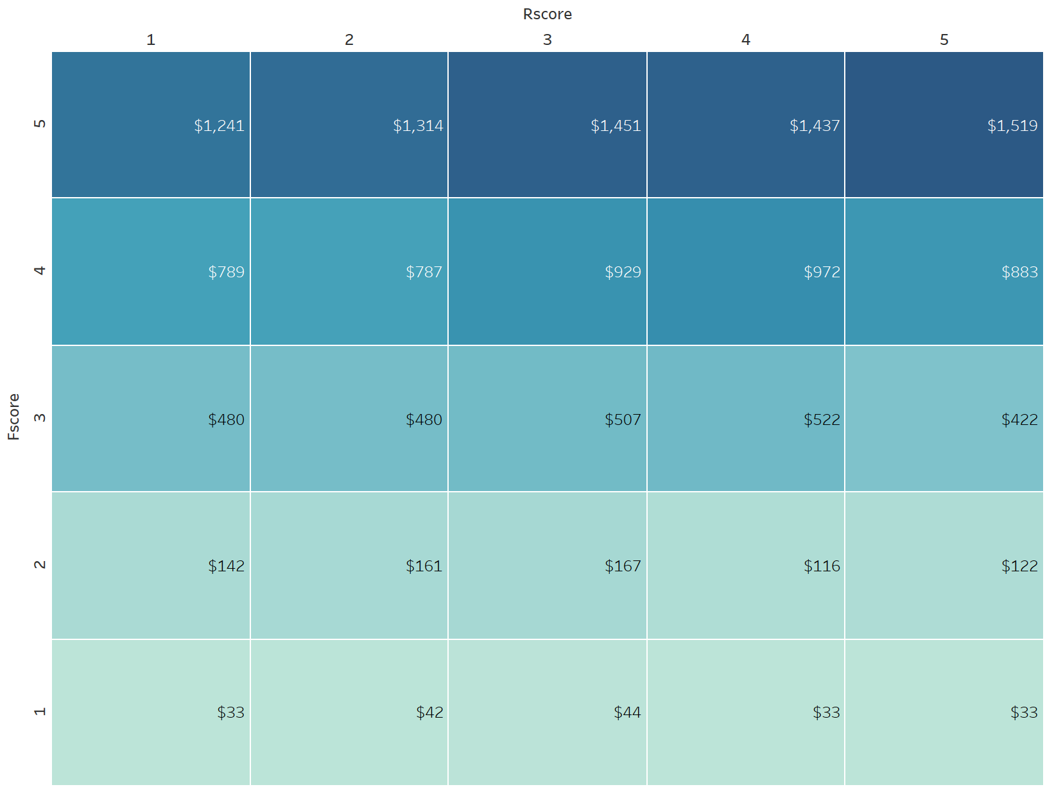
Task: Select Rscore column header 5
Action: [x=944, y=40]
